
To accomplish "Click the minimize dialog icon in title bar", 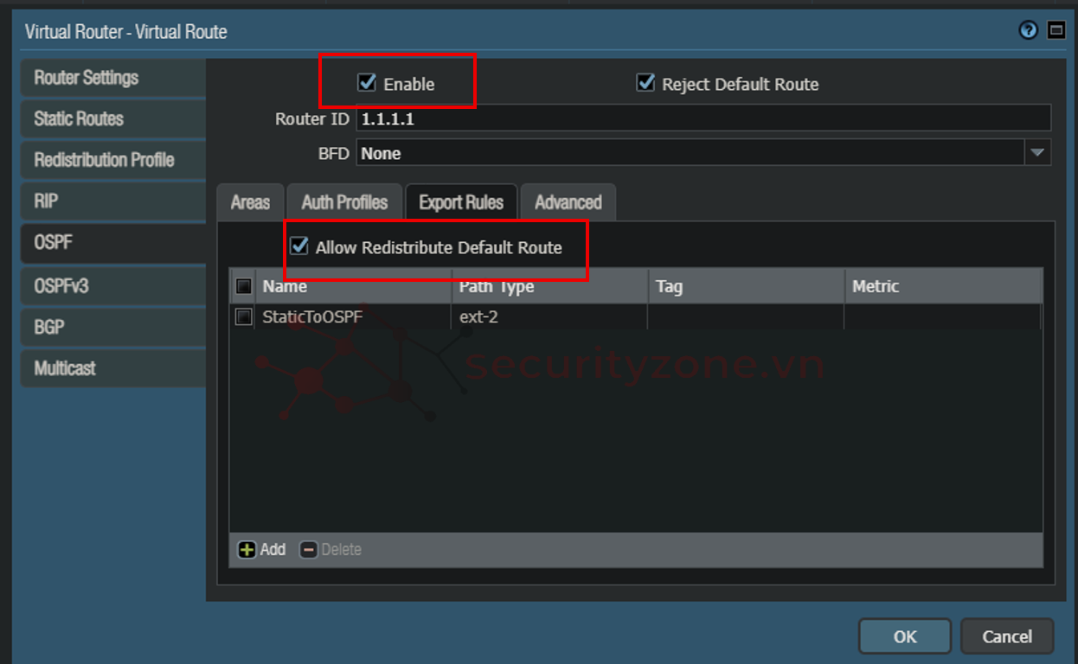I will click(x=1056, y=31).
